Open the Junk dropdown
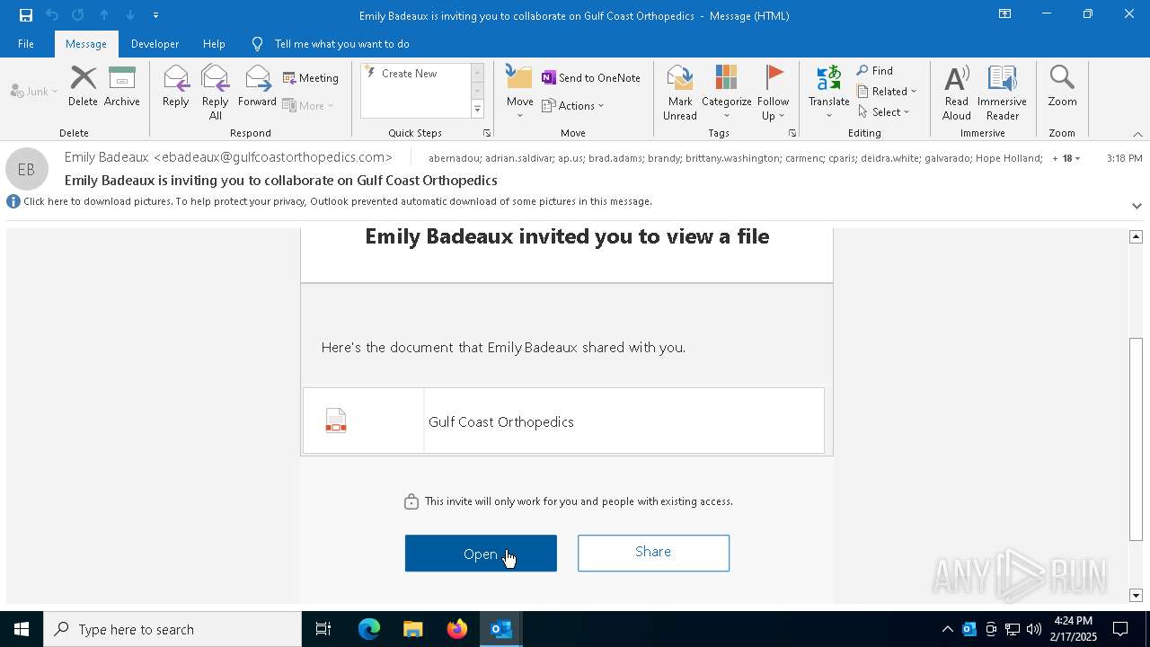The width and height of the screenshot is (1150, 647). [34, 91]
